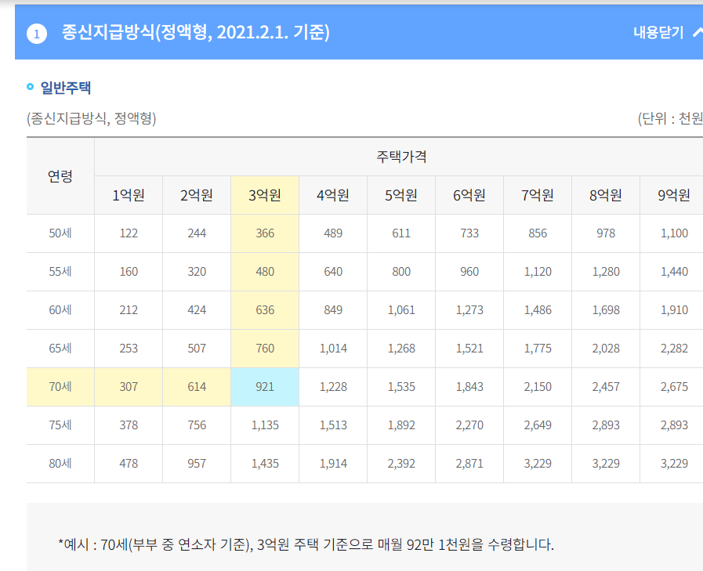Click the 주택가격 table header
This screenshot has height=571, width=703.
tap(401, 157)
